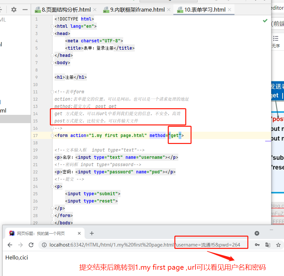This screenshot has width=284, height=276.
Task: Open the browser tab search dropdown
Action: click(x=257, y=233)
